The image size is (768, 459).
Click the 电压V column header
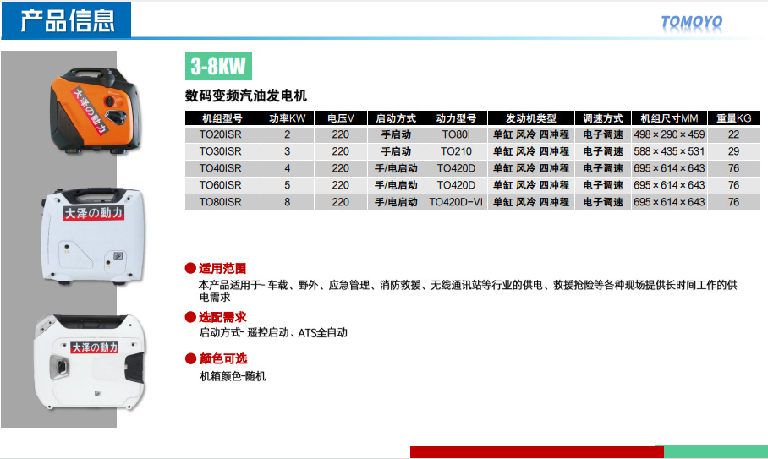[340, 118]
